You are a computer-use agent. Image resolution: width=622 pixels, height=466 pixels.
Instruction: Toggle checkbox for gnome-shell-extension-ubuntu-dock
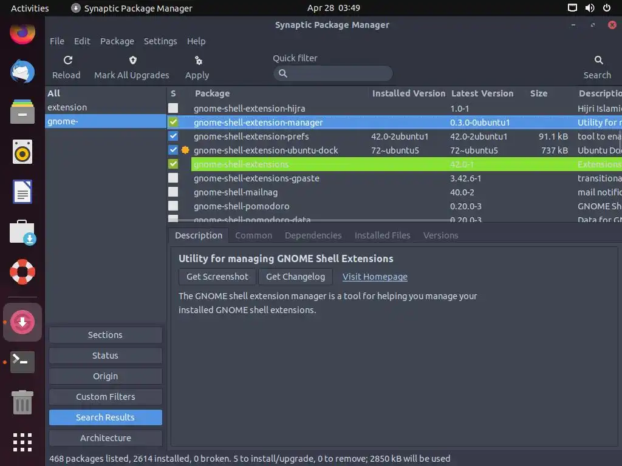click(173, 150)
